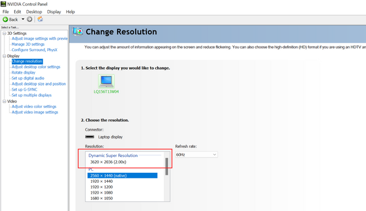The width and height of the screenshot is (366, 211).
Task: Select the LQ156T1JW04 laptop display icon
Action: coord(106,82)
